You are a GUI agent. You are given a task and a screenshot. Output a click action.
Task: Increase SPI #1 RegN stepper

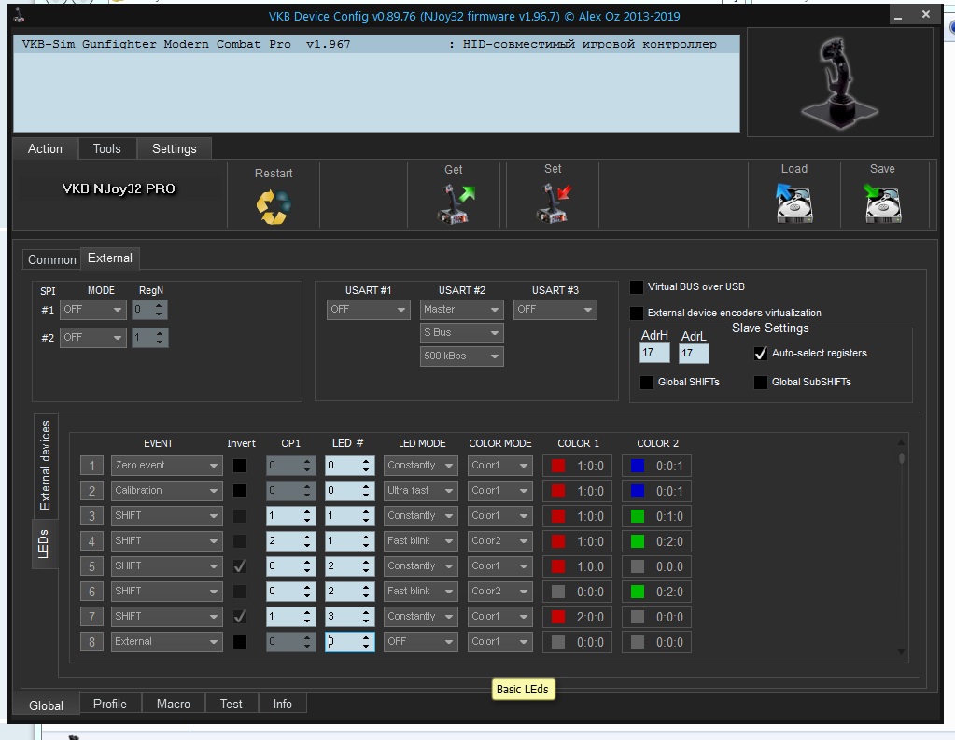point(159,305)
